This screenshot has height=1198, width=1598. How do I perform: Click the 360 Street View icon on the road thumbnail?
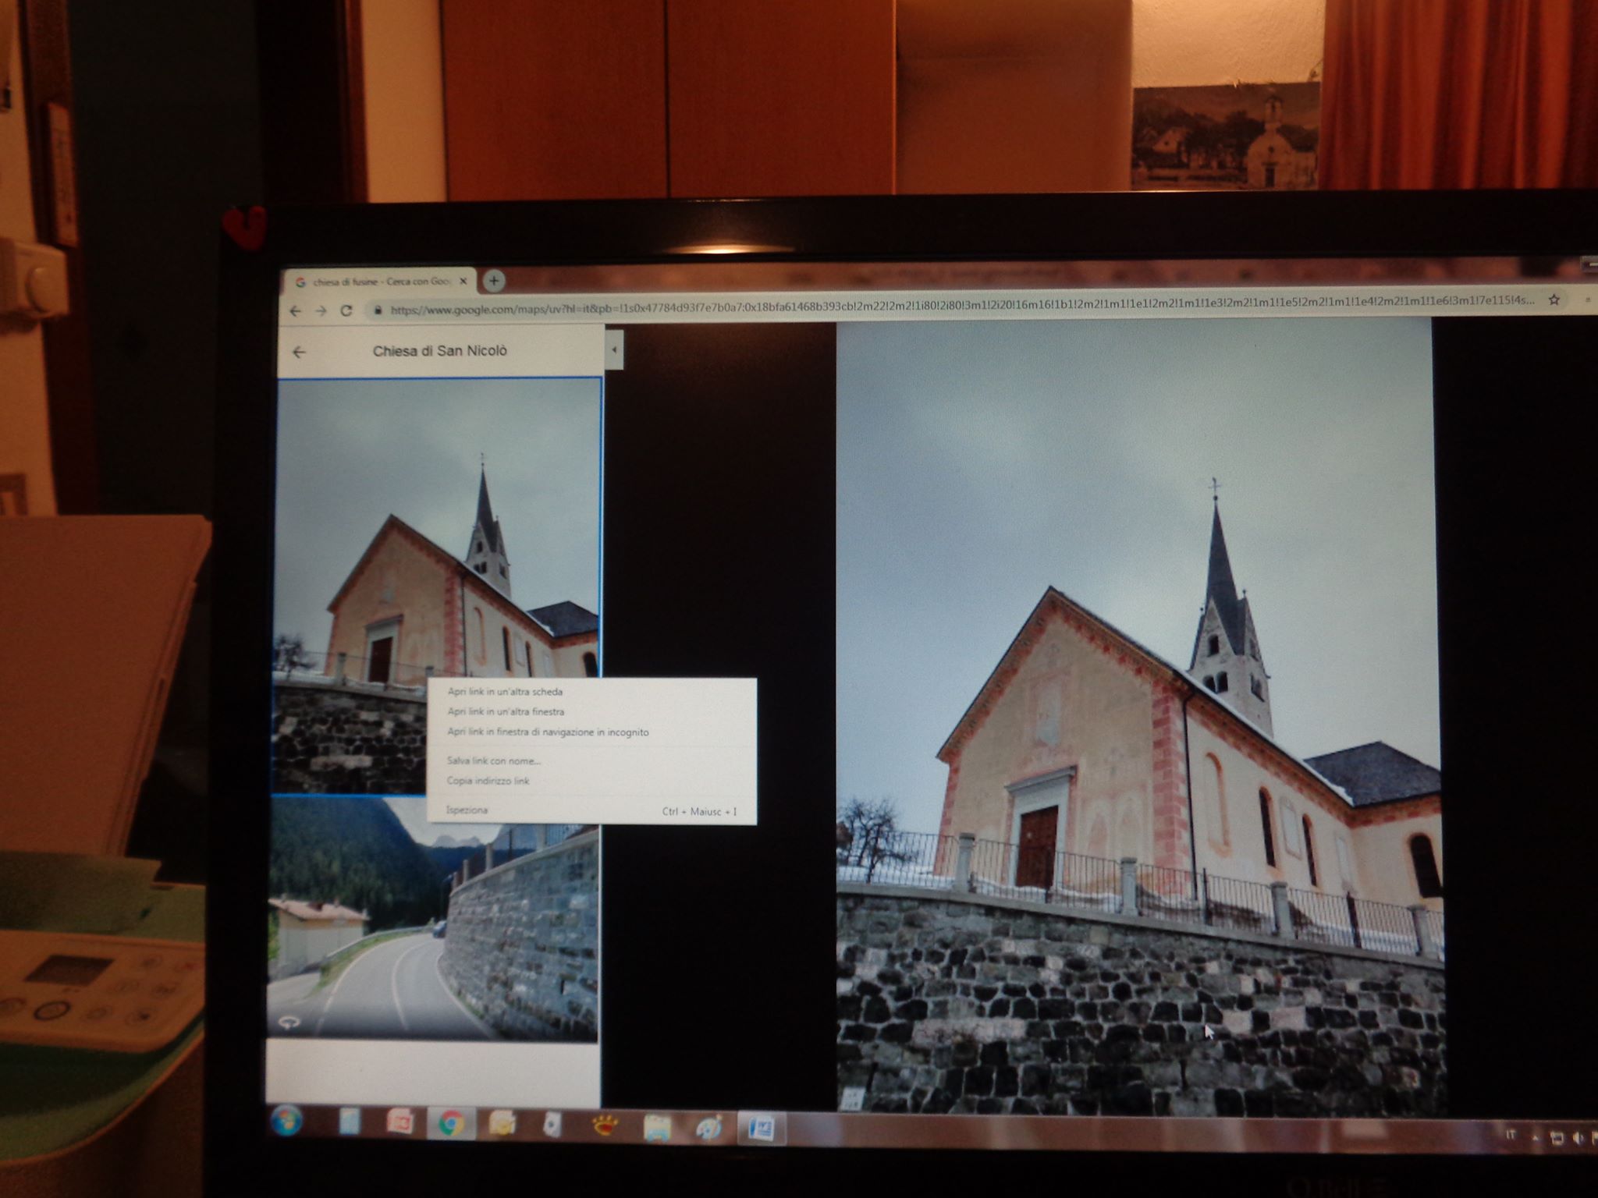pos(289,1023)
